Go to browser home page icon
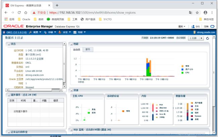This screenshot has height=137, width=218. point(26,12)
